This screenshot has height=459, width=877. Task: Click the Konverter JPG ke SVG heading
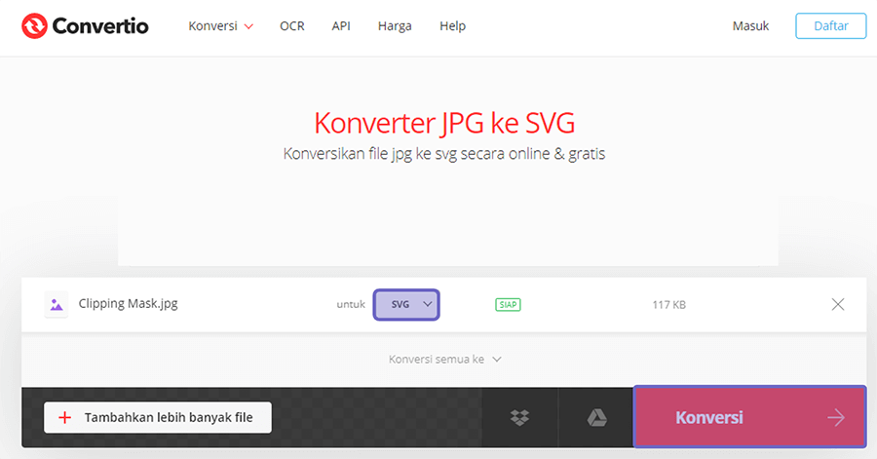(x=444, y=123)
